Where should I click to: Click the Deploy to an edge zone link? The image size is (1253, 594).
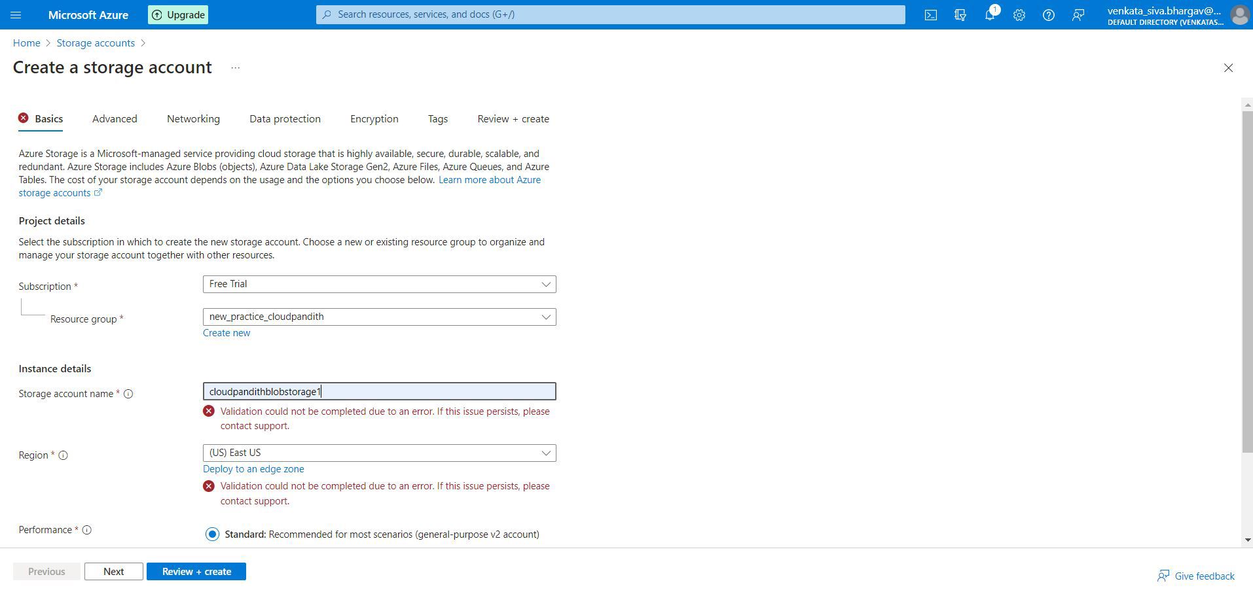pyautogui.click(x=253, y=469)
